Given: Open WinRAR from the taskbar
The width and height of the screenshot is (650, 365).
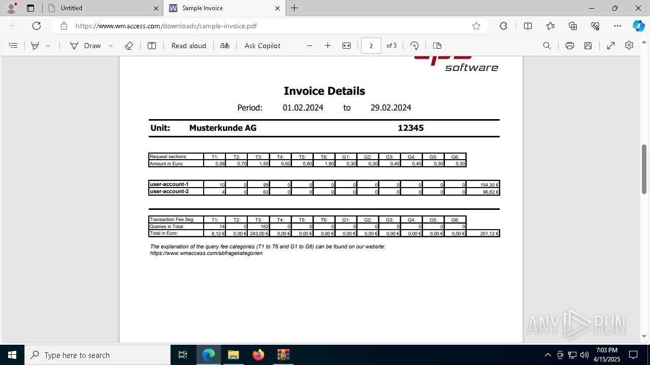Looking at the screenshot, I should (x=283, y=355).
